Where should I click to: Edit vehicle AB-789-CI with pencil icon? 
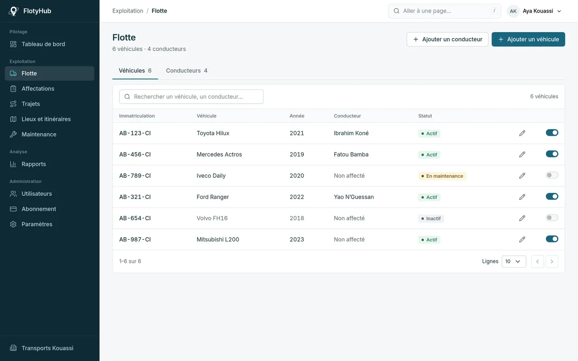pyautogui.click(x=522, y=176)
